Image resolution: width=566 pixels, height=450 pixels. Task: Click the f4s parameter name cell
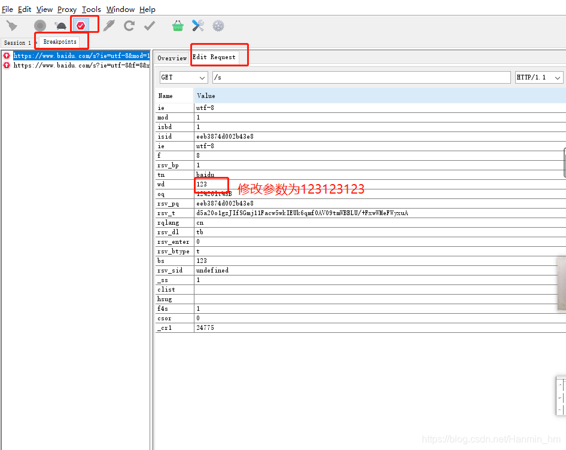point(175,308)
